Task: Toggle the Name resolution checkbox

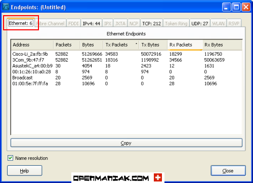Action: (10, 158)
